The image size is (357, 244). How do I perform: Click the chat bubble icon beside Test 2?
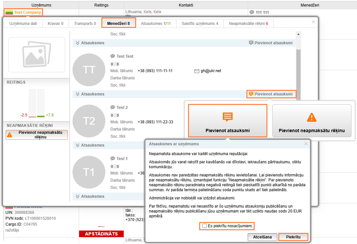113,108
